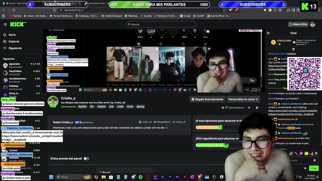
Task: Click the KICK beta logo
Action: pos(18,24)
